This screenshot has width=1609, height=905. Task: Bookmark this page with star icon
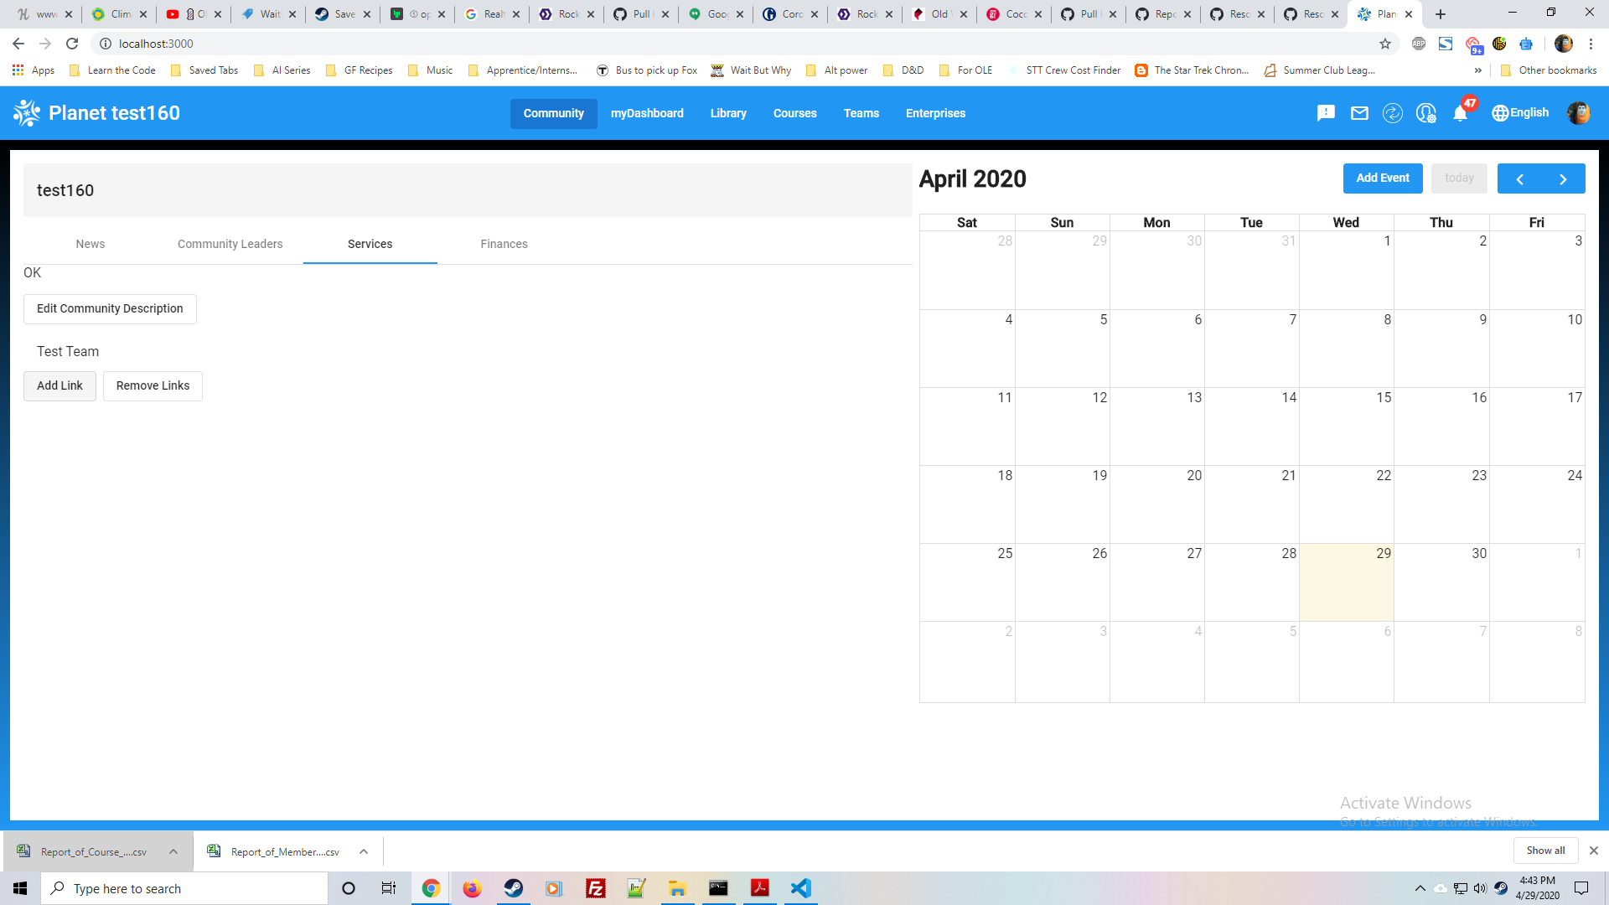1385,44
